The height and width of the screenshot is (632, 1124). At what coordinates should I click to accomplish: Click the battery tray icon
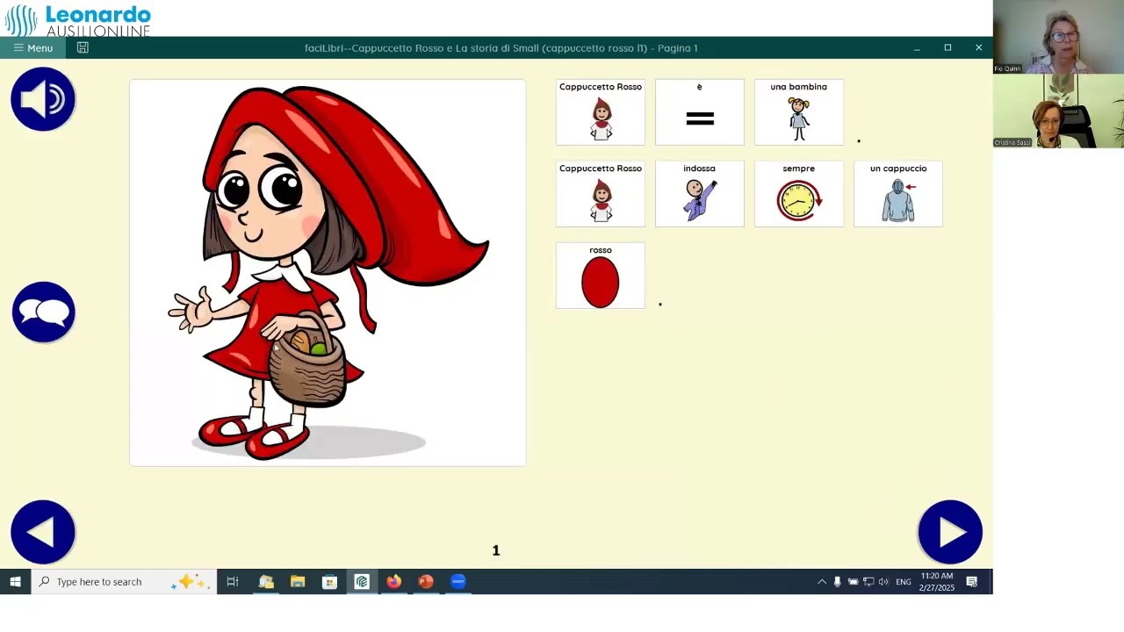(853, 581)
